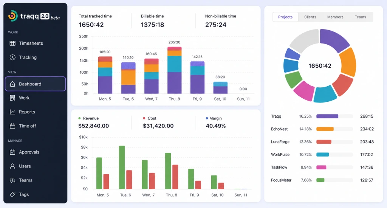Click the Cost amount $31,420.00

click(158, 126)
